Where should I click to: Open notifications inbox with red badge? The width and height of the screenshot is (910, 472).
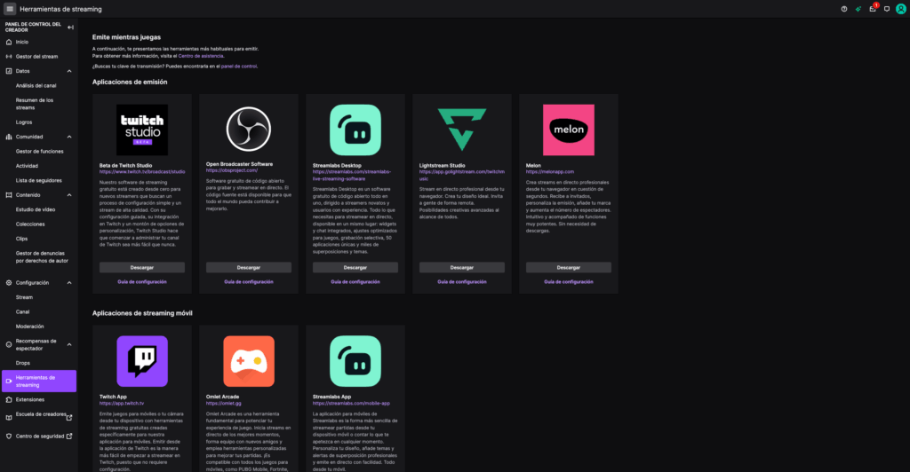(873, 8)
